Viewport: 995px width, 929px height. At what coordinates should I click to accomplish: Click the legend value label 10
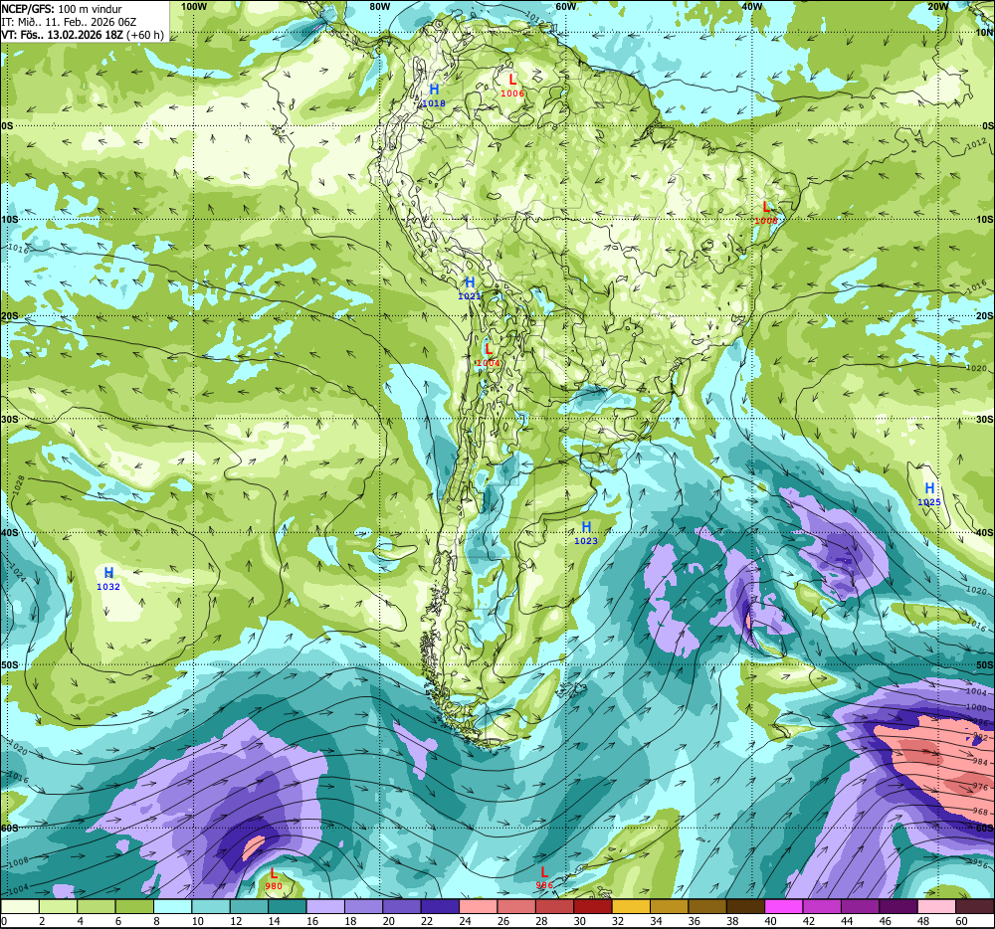[197, 921]
